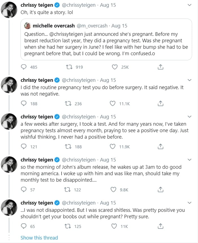This screenshot has height=243, width=198.
Task: Open the caret menu on the 'few weeks after surgery' tweet
Action: pos(190,117)
